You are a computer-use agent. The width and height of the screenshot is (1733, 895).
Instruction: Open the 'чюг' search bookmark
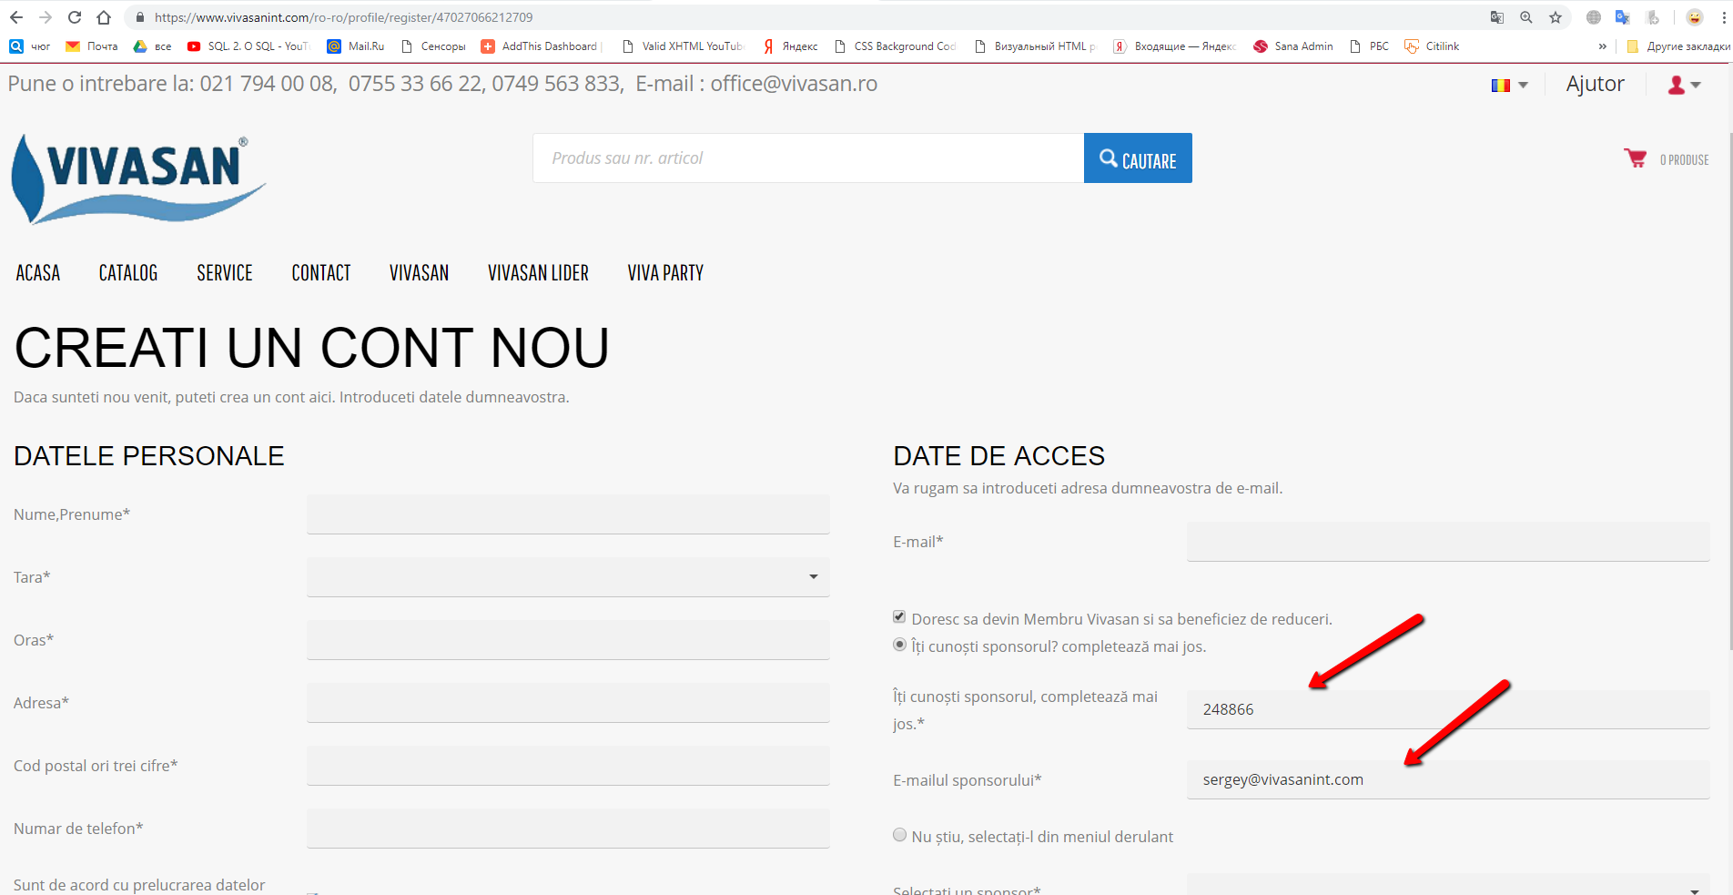pyautogui.click(x=29, y=46)
